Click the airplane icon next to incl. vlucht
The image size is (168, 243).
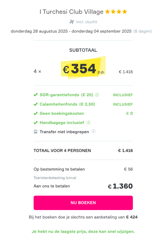[x=72, y=22]
